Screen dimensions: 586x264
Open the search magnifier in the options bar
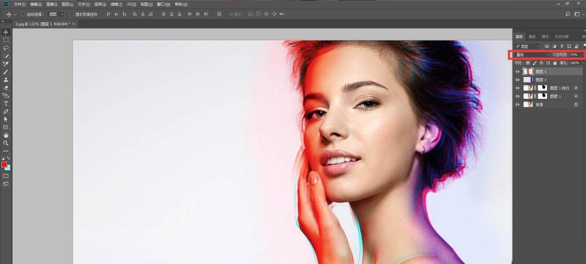(568, 14)
